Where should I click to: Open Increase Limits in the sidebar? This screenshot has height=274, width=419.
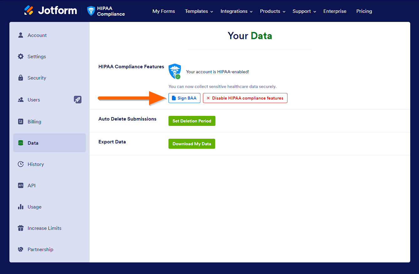pyautogui.click(x=49, y=228)
